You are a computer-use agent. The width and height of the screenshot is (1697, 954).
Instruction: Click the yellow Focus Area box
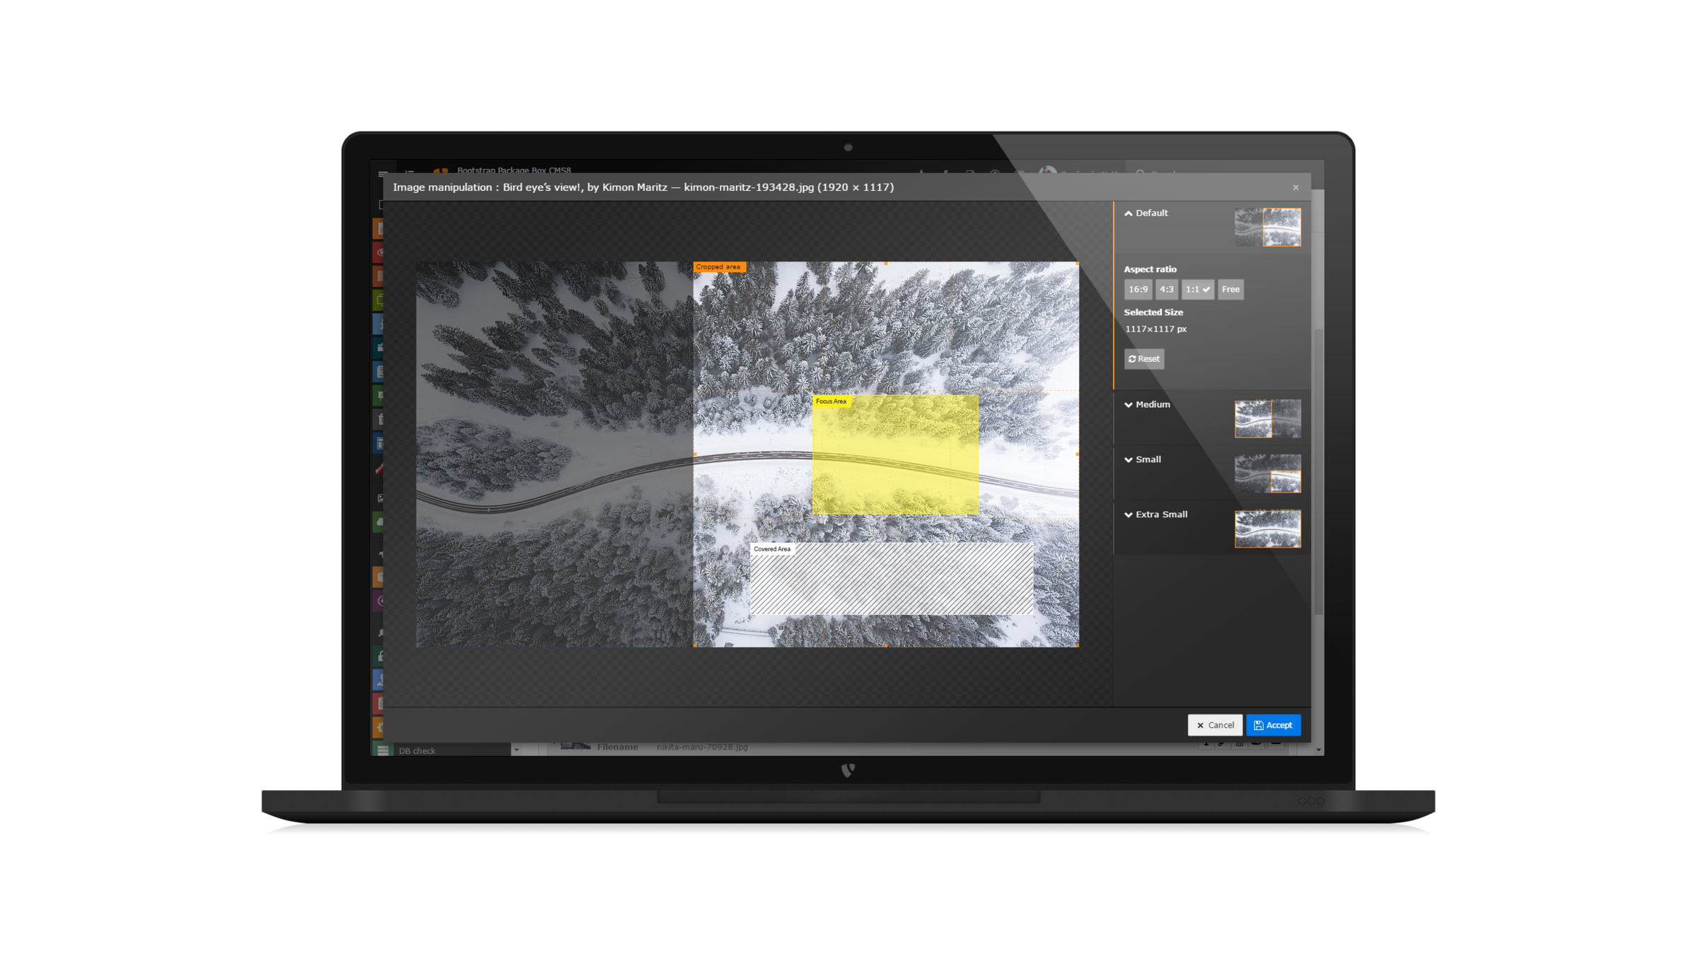(895, 456)
